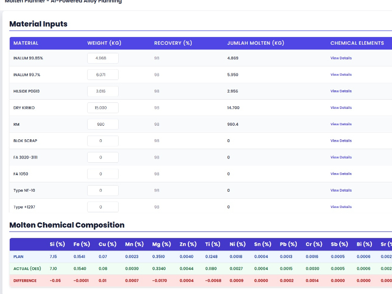
Task: Click INALUM 99.7% molten value 5.950
Action: coord(233,75)
